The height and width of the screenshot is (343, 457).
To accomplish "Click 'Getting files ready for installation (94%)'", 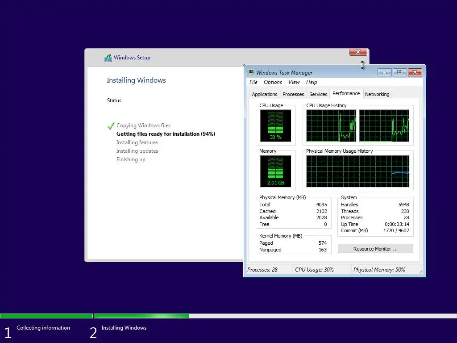I will [166, 134].
